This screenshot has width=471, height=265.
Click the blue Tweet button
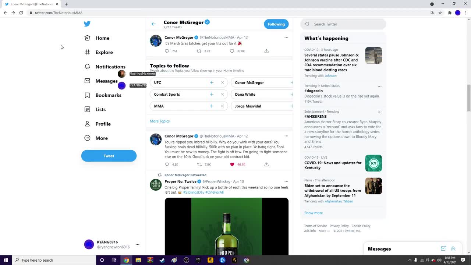(109, 156)
